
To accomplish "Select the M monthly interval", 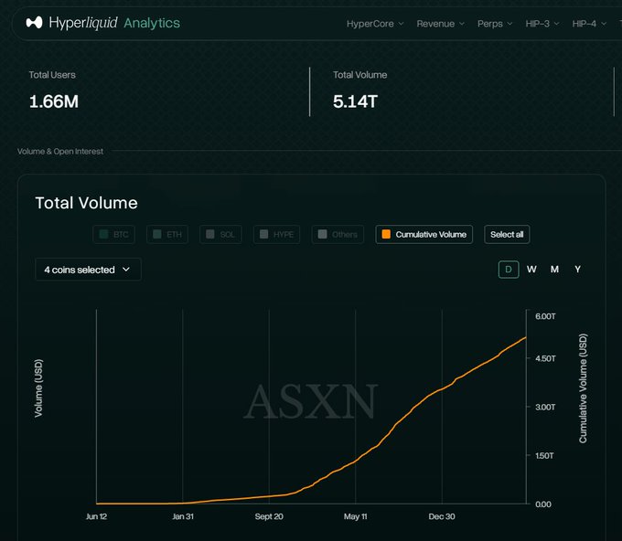I will click(554, 270).
